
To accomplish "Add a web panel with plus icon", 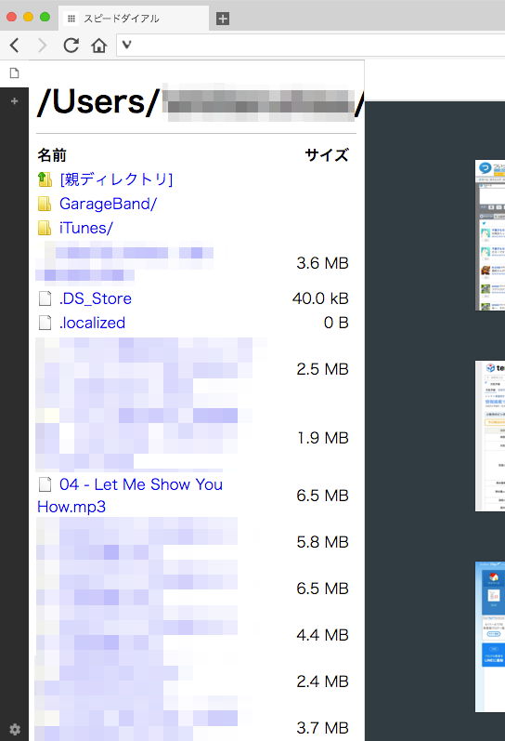I will [x=15, y=100].
